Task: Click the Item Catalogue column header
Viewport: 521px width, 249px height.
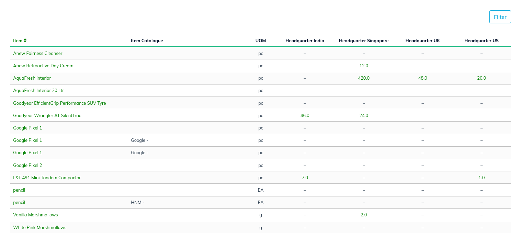Action: point(147,41)
